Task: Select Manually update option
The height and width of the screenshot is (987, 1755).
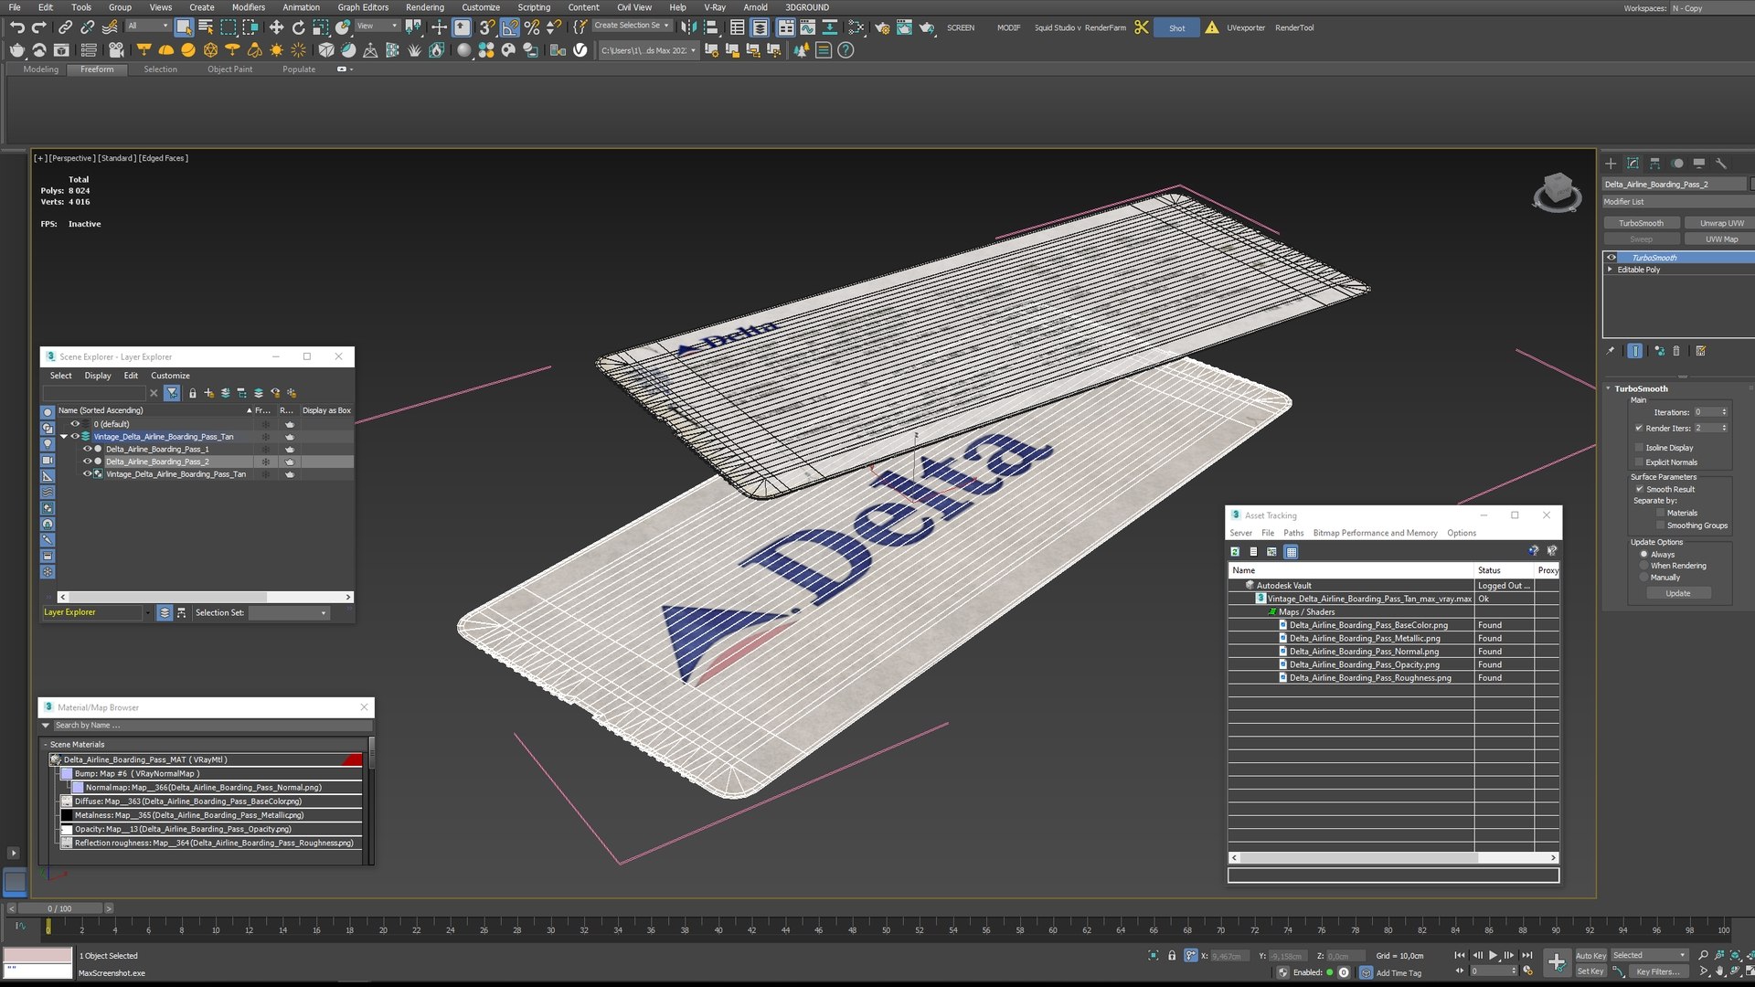Action: click(x=1643, y=578)
